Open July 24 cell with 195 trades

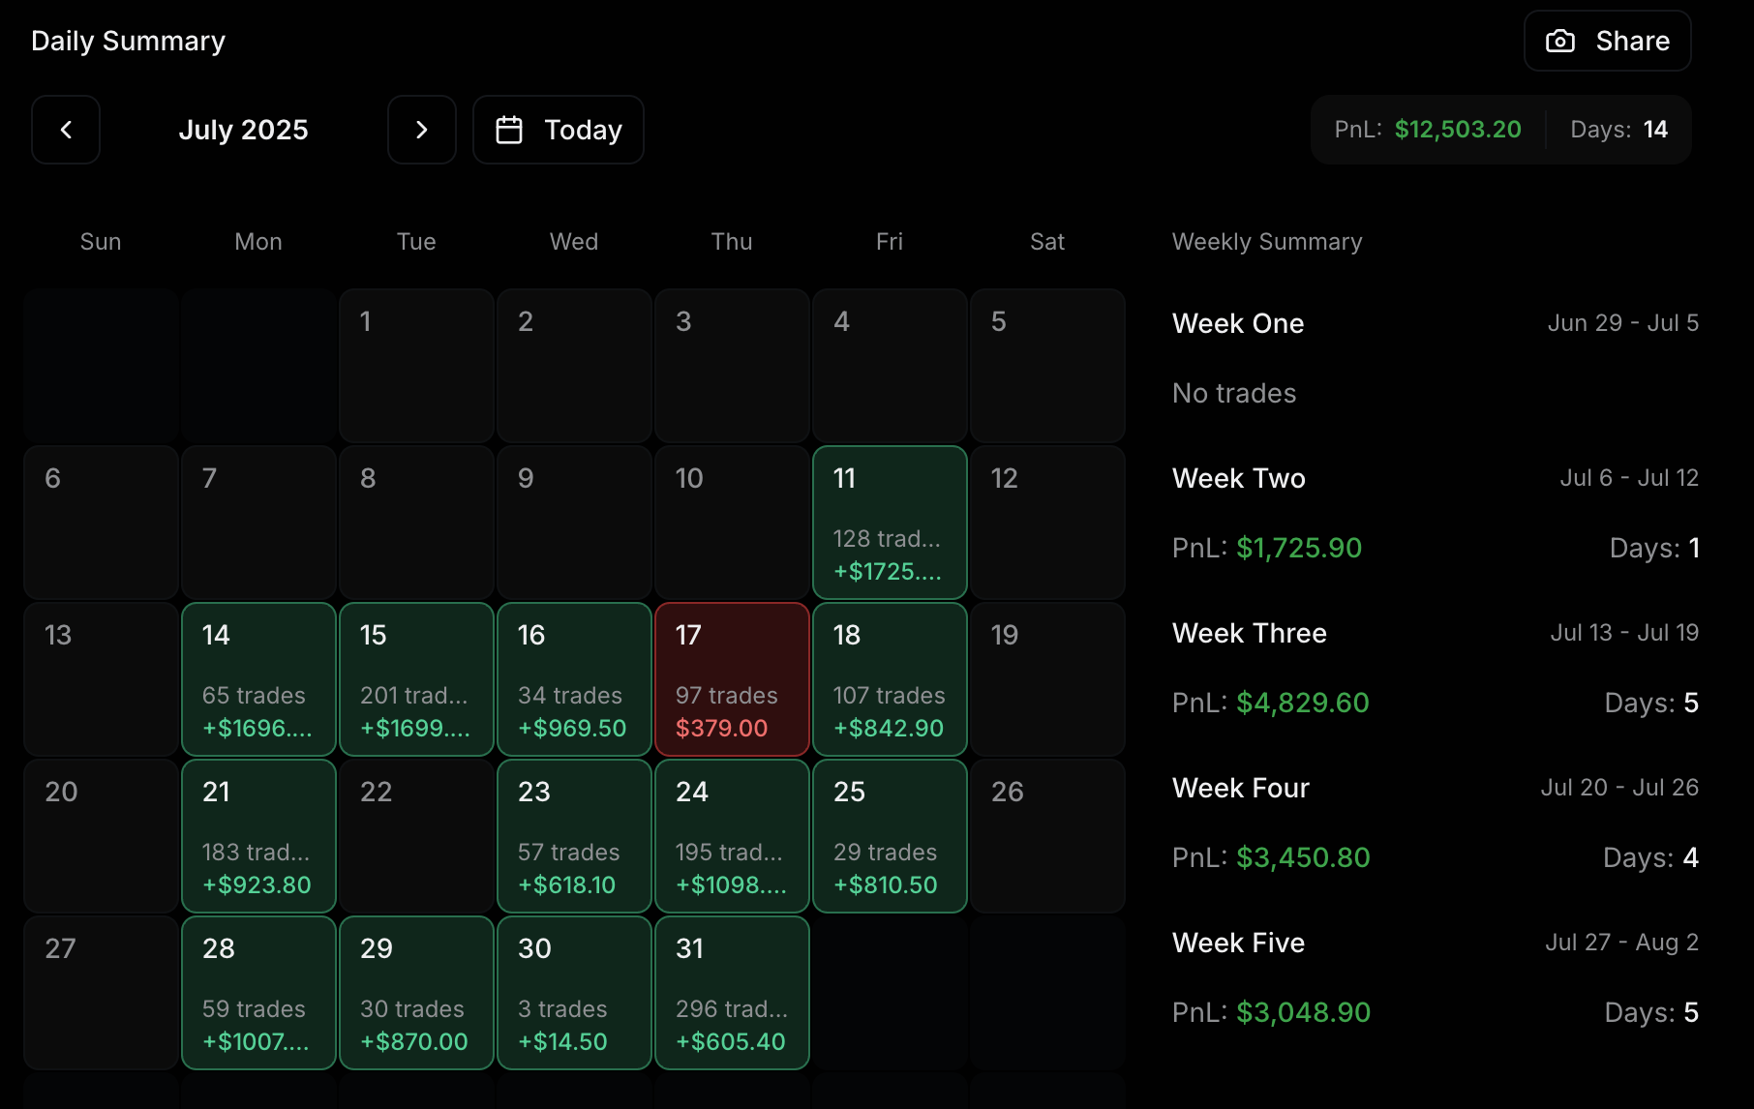click(732, 836)
